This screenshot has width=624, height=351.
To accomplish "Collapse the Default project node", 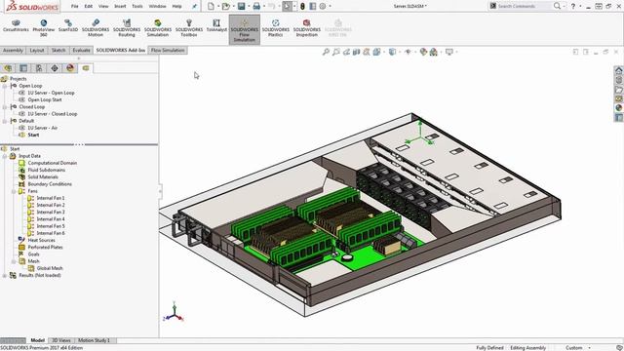I will (x=5, y=121).
